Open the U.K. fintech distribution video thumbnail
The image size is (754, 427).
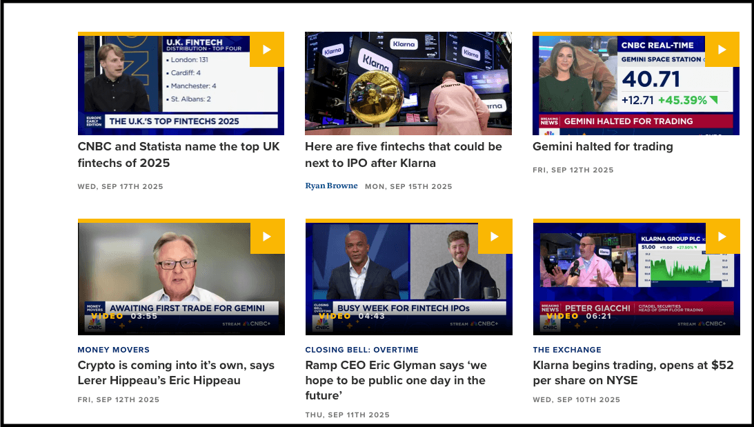tap(181, 83)
